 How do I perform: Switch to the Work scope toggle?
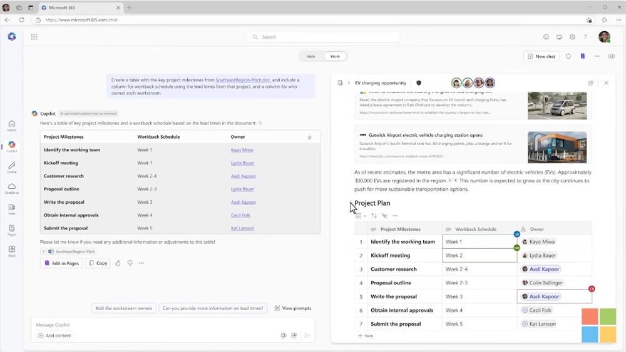334,56
